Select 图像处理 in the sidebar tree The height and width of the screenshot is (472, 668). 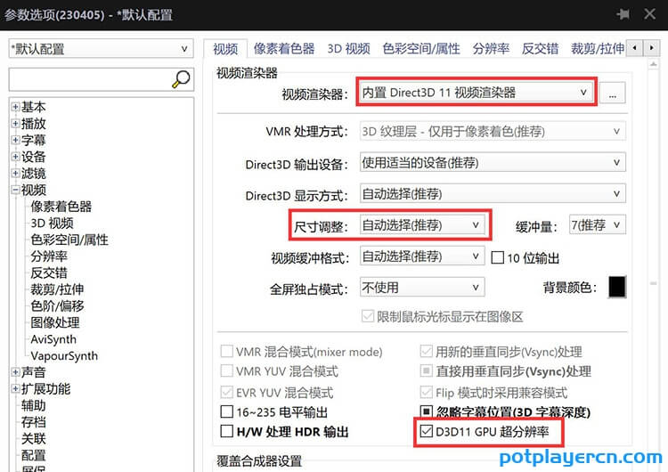[55, 322]
